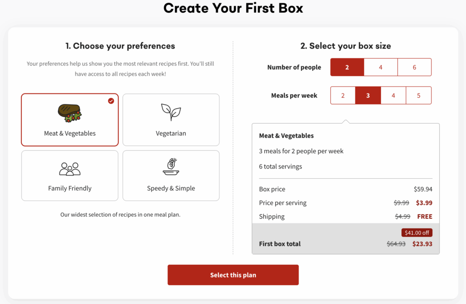Screen dimensions: 466x304
Task: Click the 3 meals for 2 people text
Action: point(301,151)
